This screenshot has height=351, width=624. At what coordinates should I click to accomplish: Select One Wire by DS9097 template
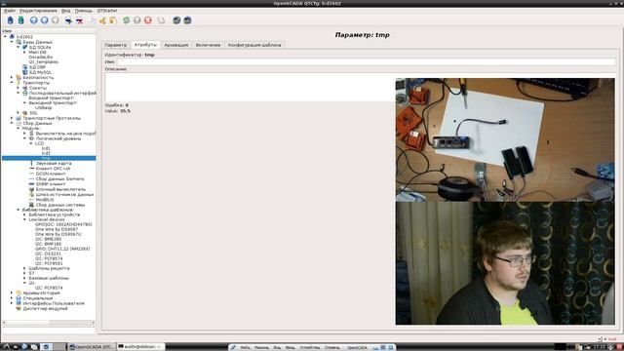pyautogui.click(x=57, y=229)
